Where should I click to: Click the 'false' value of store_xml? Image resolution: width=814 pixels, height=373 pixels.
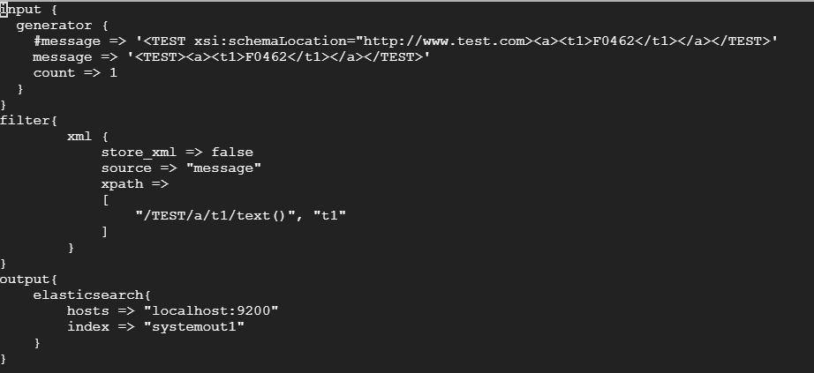point(232,153)
